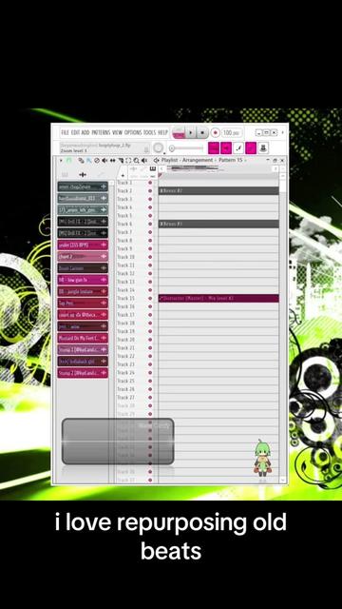Screen dimensions: 342x609
Task: Mute Track 6 via its dot
Action: pos(150,225)
